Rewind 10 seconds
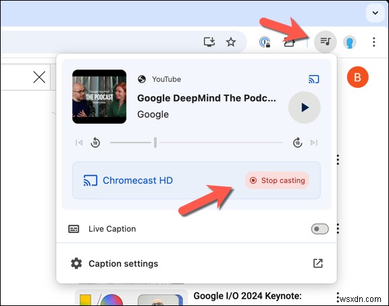Screen dimensions: 389x306 95,143
